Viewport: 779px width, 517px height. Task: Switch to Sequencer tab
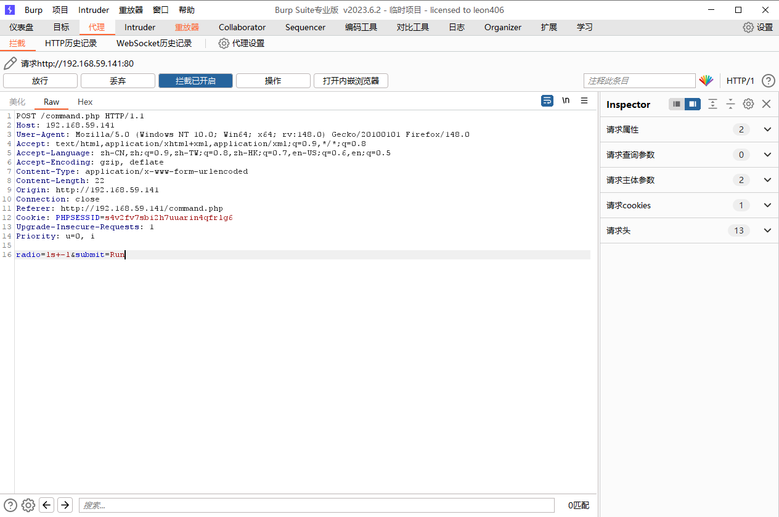coord(305,27)
